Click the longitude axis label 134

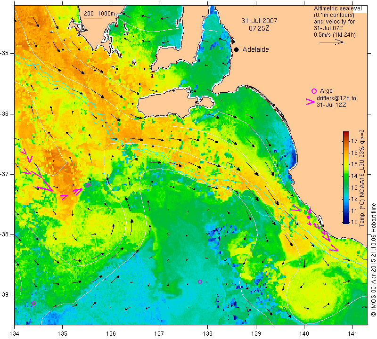[15, 334]
